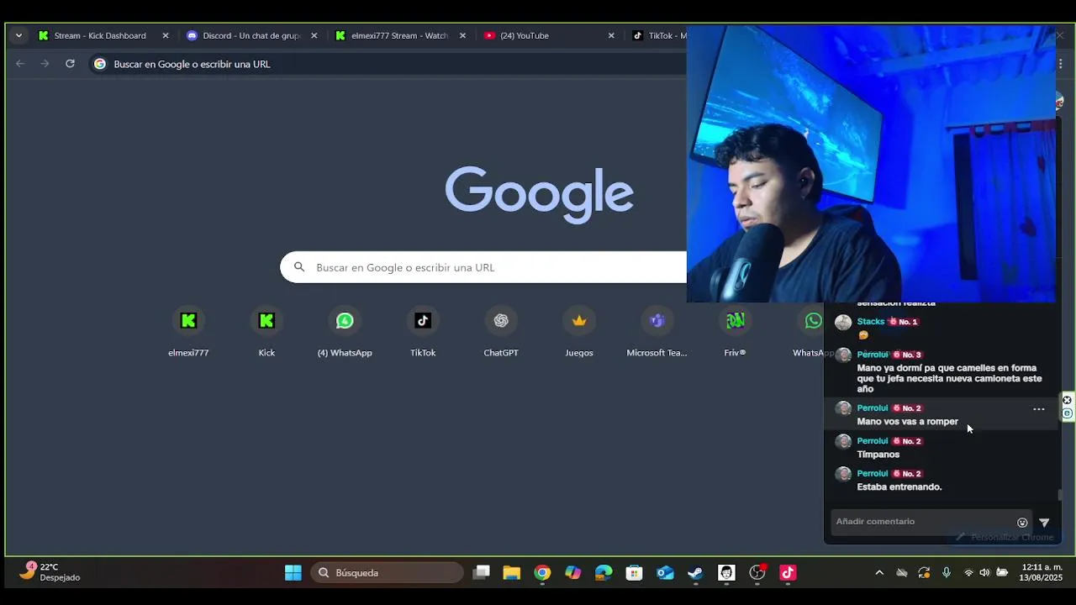Image resolution: width=1076 pixels, height=605 pixels.
Task: Open Task View from the taskbar
Action: point(481,573)
